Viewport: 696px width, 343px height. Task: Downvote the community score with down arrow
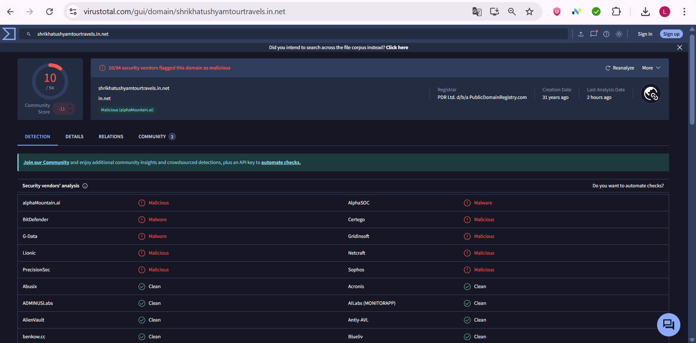click(x=71, y=111)
